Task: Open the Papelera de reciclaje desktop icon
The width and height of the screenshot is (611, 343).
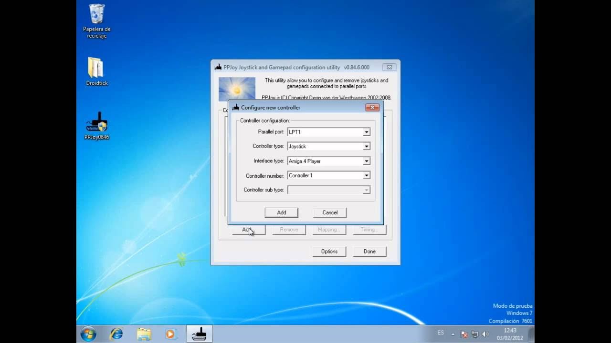Action: tap(97, 21)
